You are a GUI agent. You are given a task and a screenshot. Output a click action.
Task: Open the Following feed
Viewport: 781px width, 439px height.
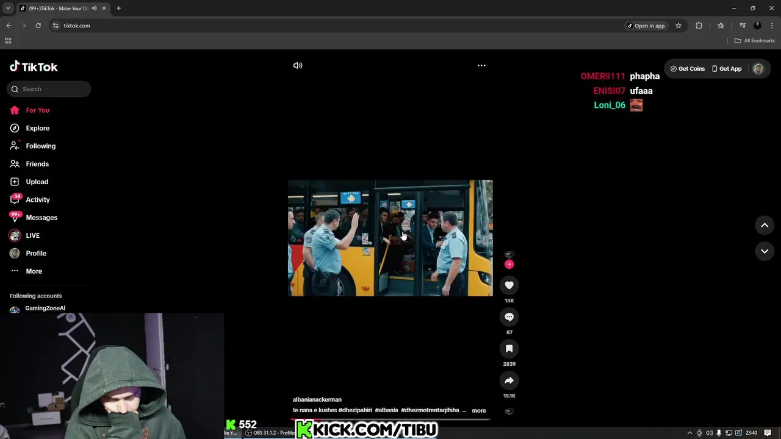(x=32, y=146)
